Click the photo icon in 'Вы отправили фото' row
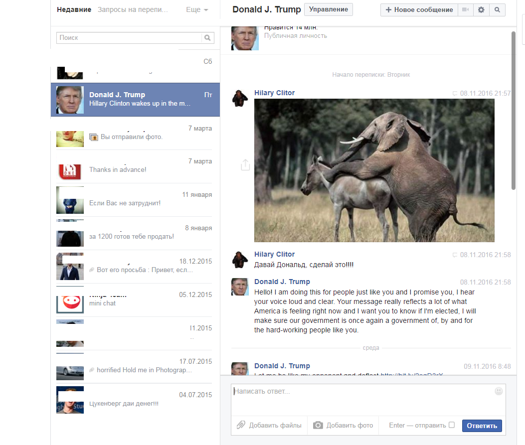Screen dimensions: 525x445 pos(93,137)
